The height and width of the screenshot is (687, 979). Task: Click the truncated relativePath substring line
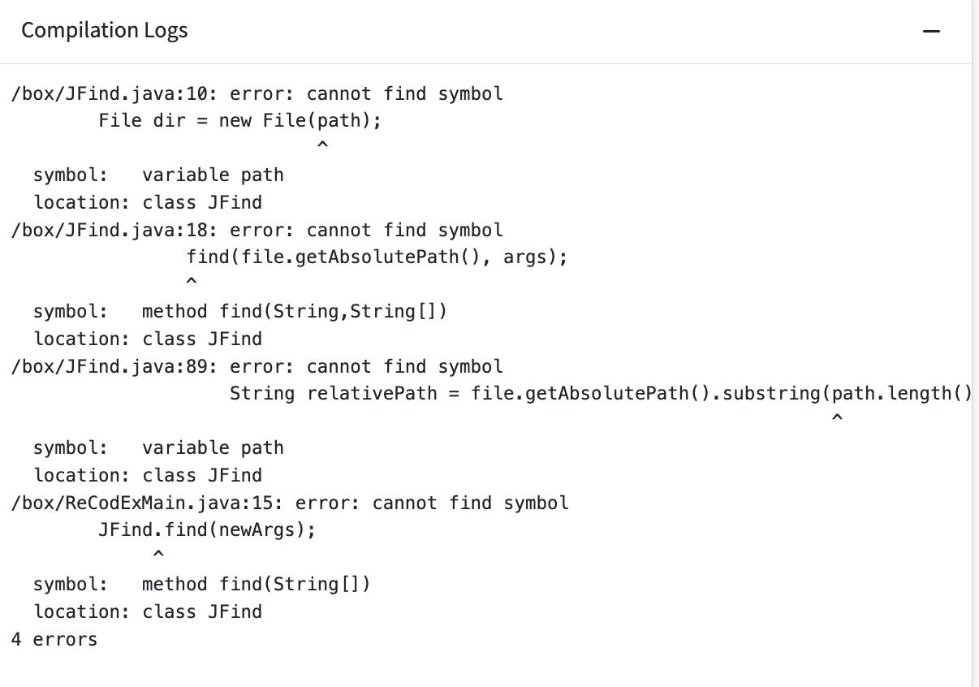(x=602, y=393)
